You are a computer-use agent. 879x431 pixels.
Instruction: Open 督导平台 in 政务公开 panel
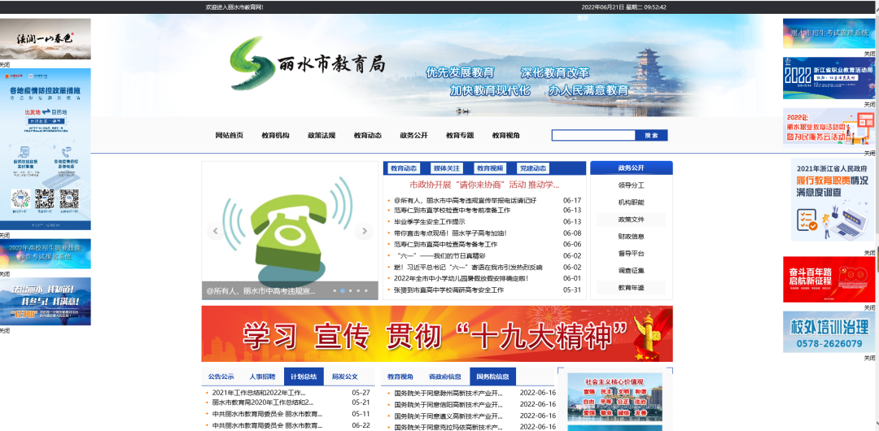(x=632, y=254)
